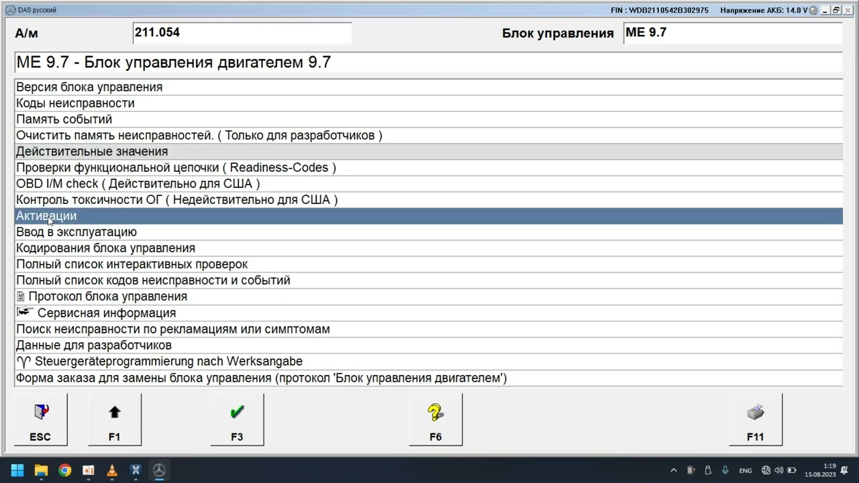Launch Google Chrome from the taskbar

(x=64, y=470)
